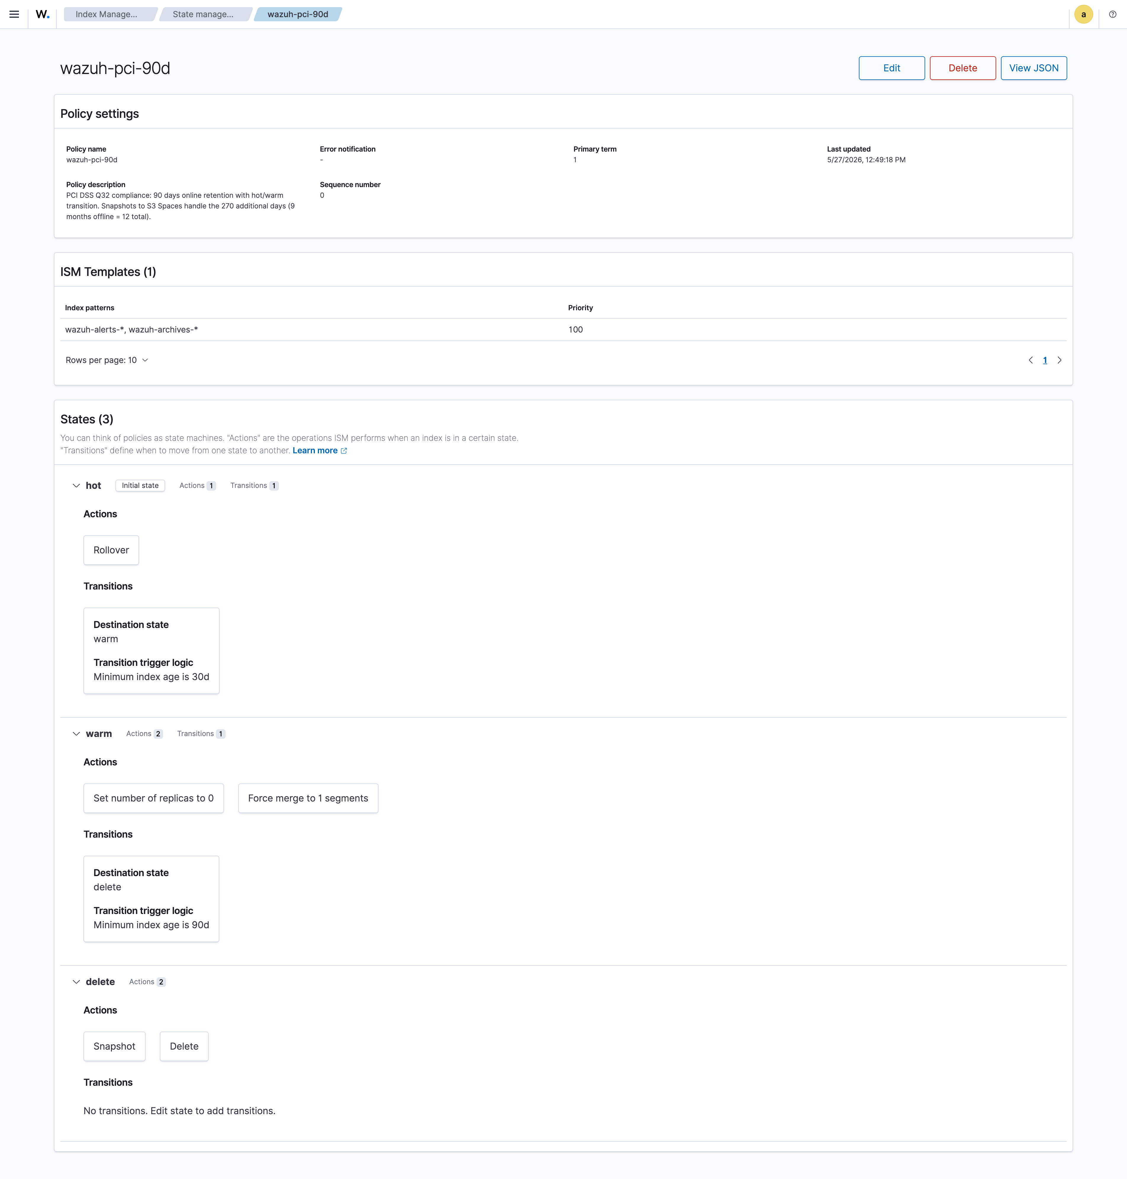Click Set number of replicas to 0 card
This screenshot has height=1179, width=1127.
154,798
